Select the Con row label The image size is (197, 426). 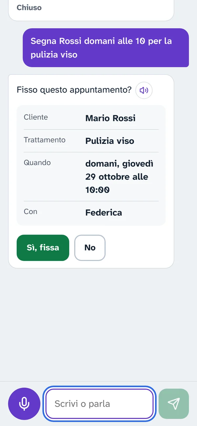coord(31,212)
